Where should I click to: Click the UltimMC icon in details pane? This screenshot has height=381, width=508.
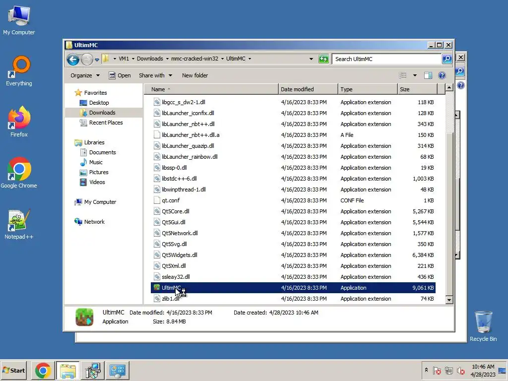click(x=84, y=317)
